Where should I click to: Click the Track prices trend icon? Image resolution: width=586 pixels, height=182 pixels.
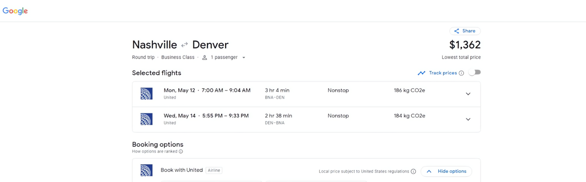421,73
